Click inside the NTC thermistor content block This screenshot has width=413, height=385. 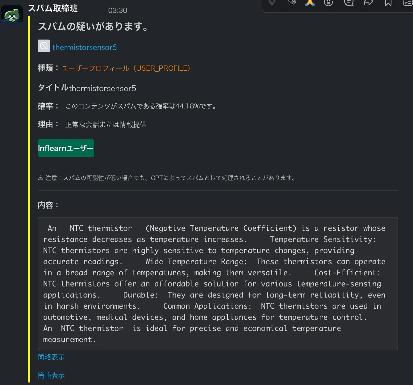click(218, 284)
